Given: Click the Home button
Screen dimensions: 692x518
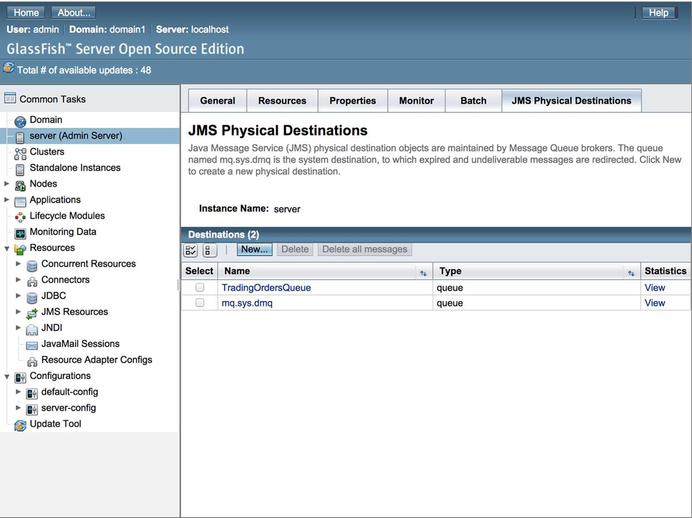Looking at the screenshot, I should (x=26, y=13).
